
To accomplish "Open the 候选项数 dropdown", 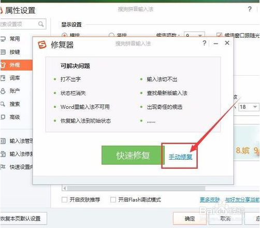I will pos(194,35).
